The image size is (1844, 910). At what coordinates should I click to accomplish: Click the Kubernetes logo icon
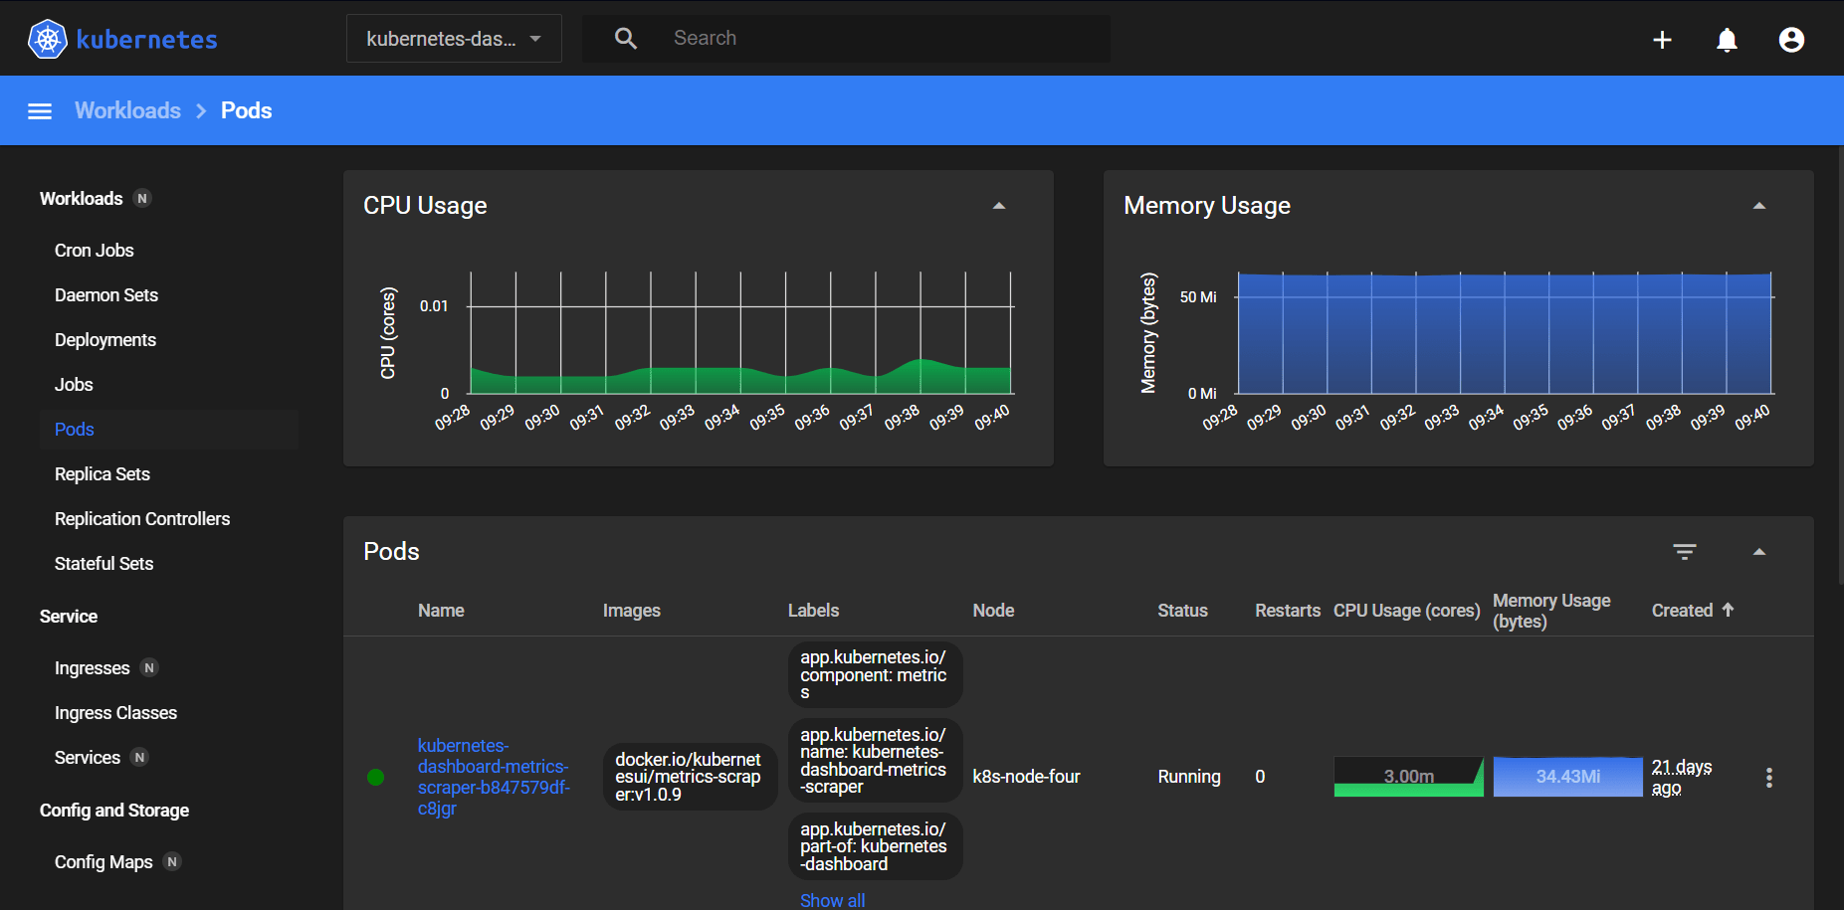[x=47, y=39]
